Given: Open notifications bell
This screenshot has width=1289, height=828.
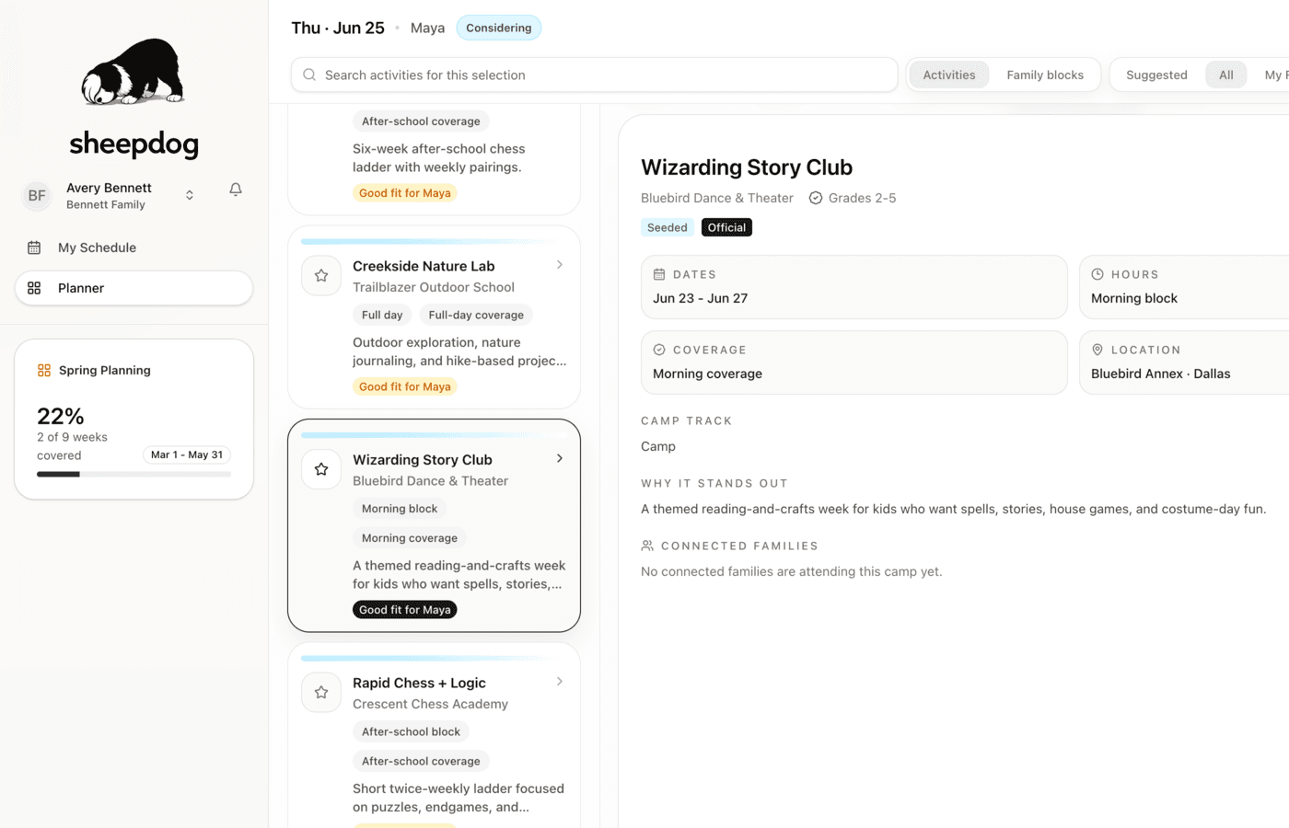Looking at the screenshot, I should coord(236,190).
